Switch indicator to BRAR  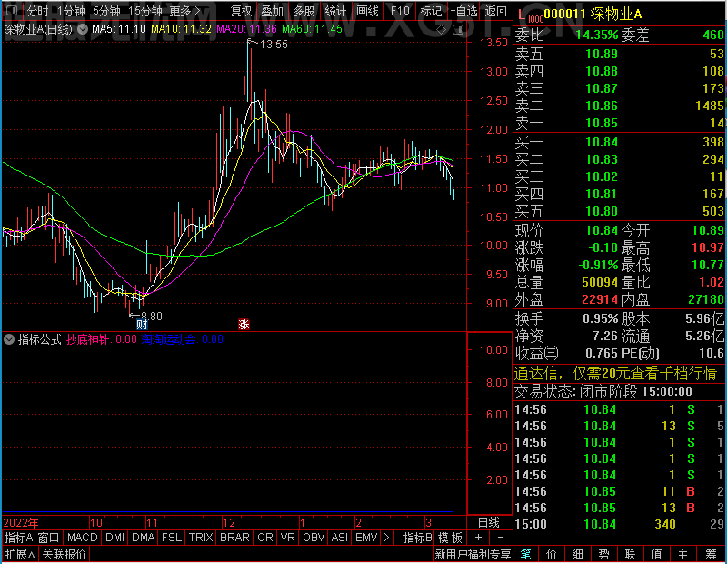pos(234,538)
